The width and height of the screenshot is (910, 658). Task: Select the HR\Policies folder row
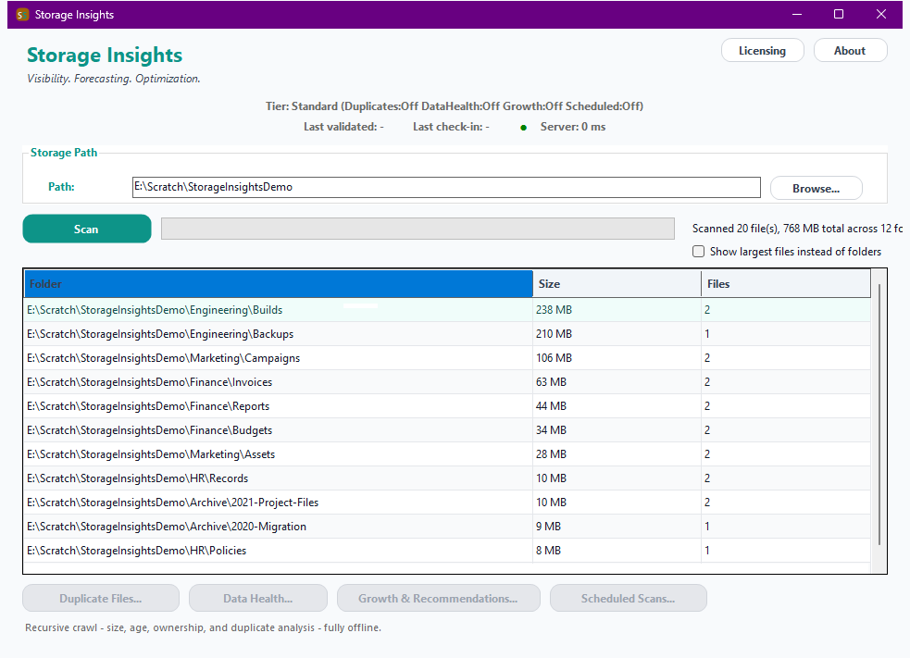pos(447,551)
